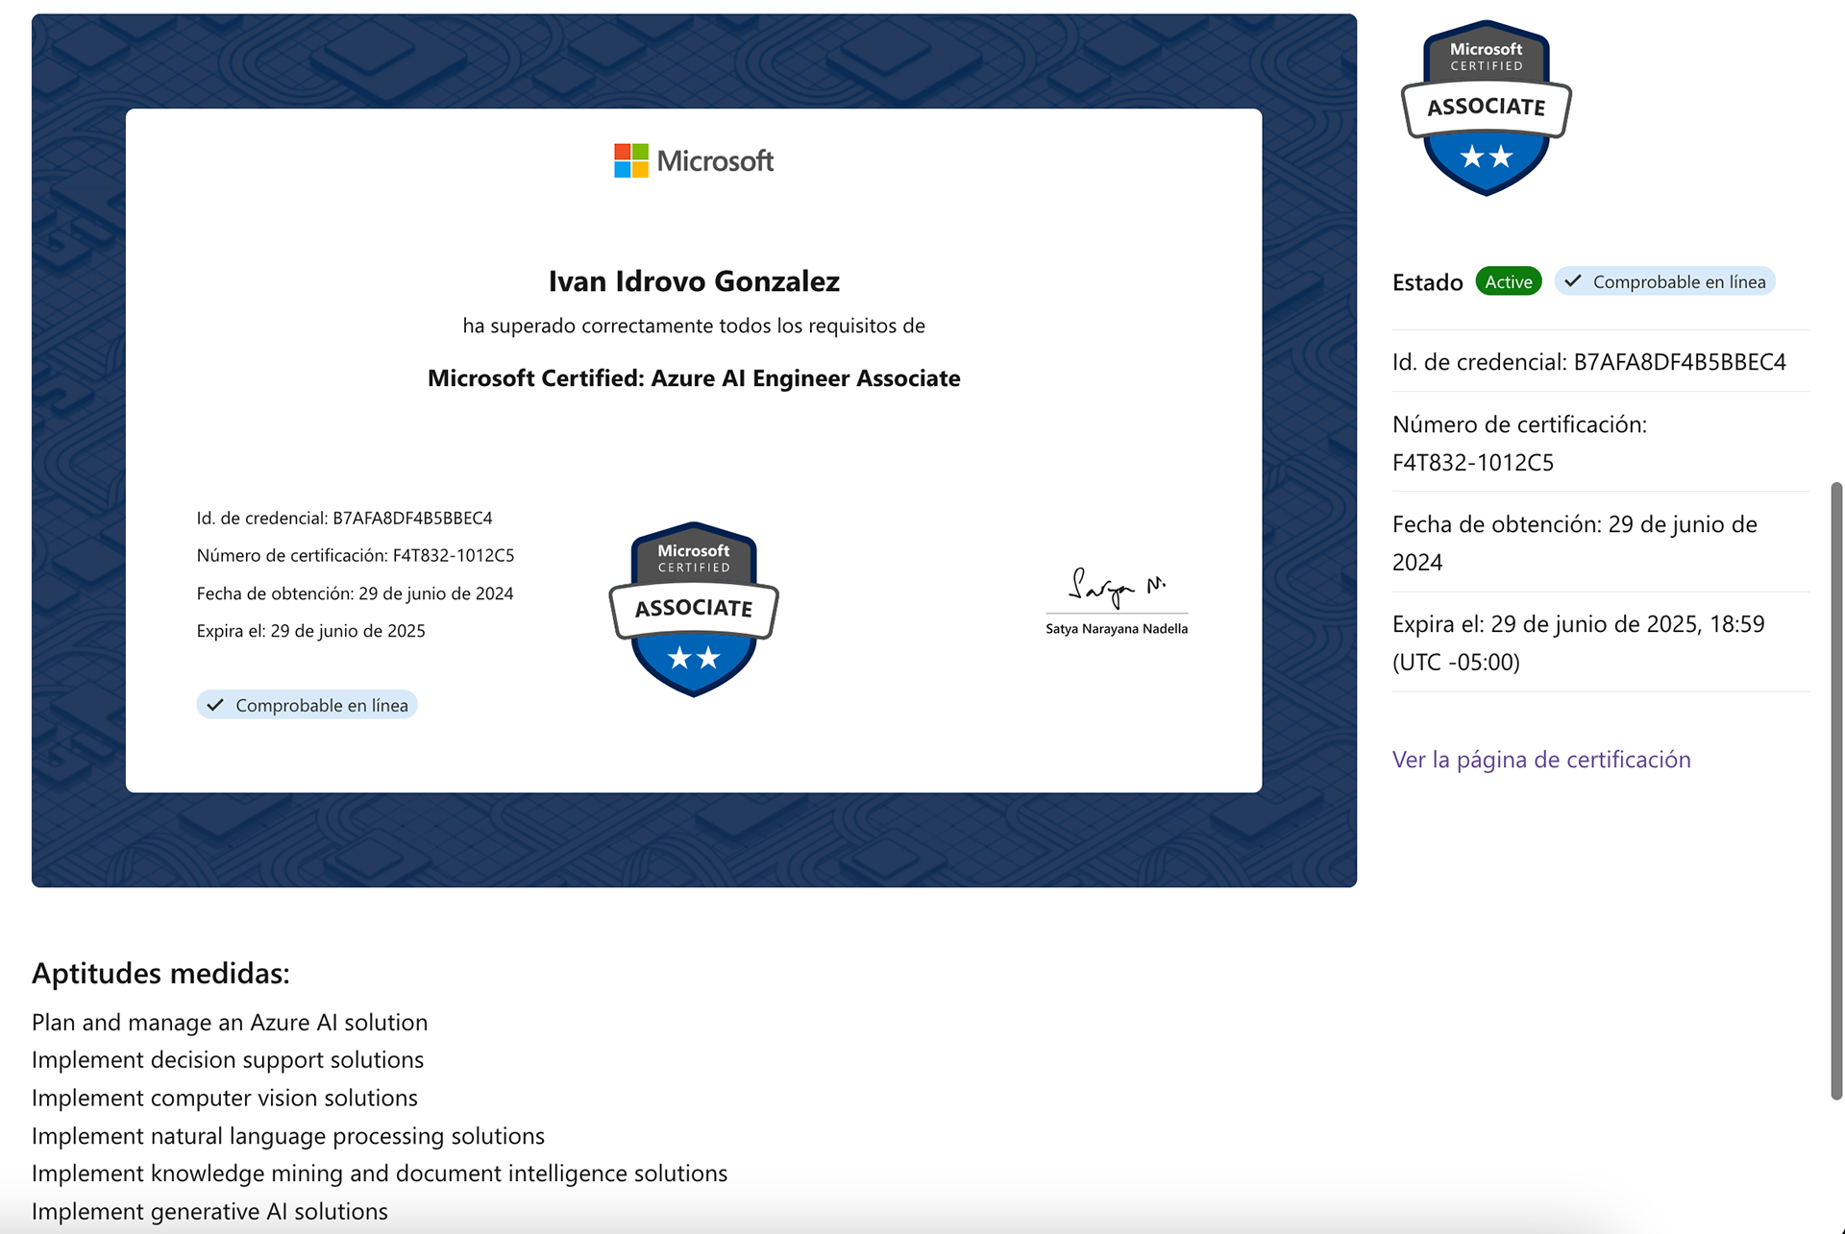
Task: Click the sidebar 'Comprobable en línea' pill
Action: (x=1664, y=281)
